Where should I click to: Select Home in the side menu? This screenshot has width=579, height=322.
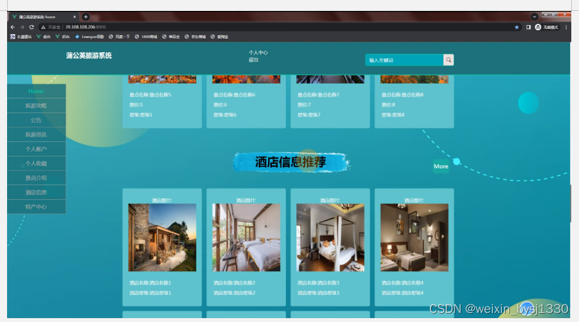tap(36, 91)
